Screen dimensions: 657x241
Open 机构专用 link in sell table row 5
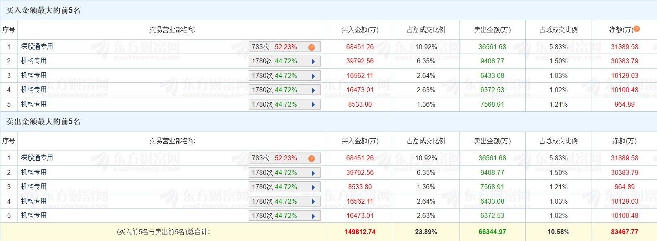coord(34,215)
